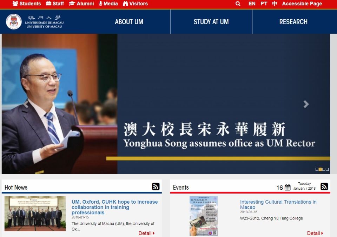The width and height of the screenshot is (337, 237).
Task: Open the search magnifier icon
Action: coord(238,4)
